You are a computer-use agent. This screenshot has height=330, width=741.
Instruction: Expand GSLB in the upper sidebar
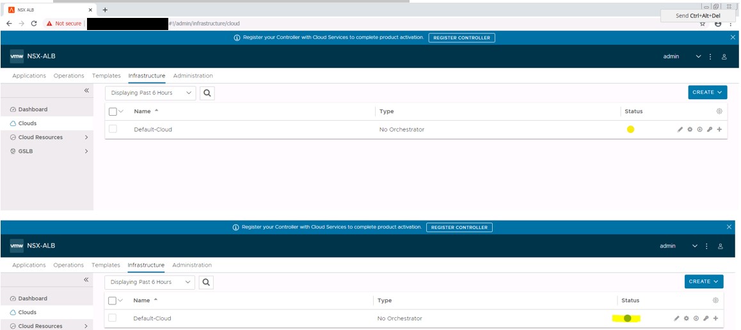(86, 152)
